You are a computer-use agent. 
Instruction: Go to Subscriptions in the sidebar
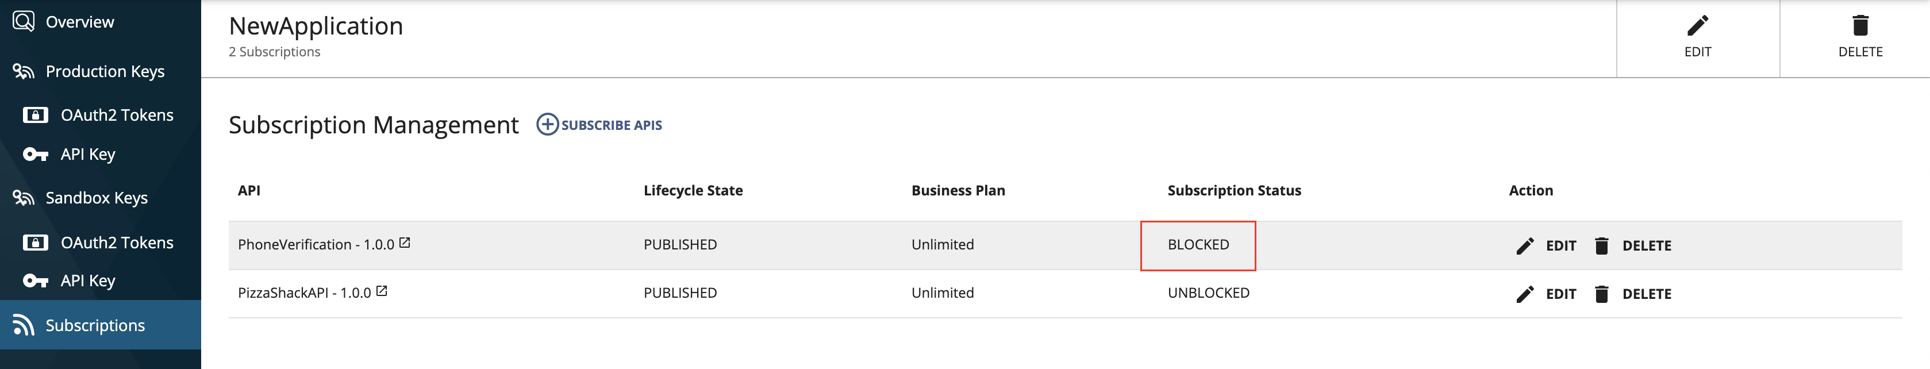click(x=95, y=325)
